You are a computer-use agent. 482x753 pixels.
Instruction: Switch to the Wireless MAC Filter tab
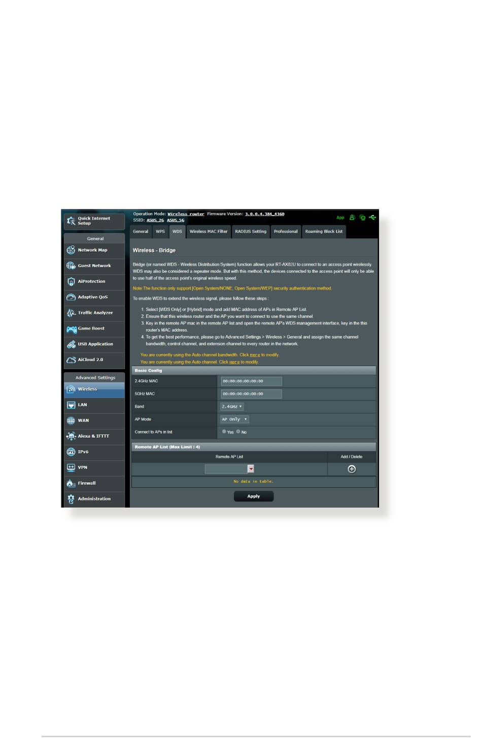tap(209, 231)
